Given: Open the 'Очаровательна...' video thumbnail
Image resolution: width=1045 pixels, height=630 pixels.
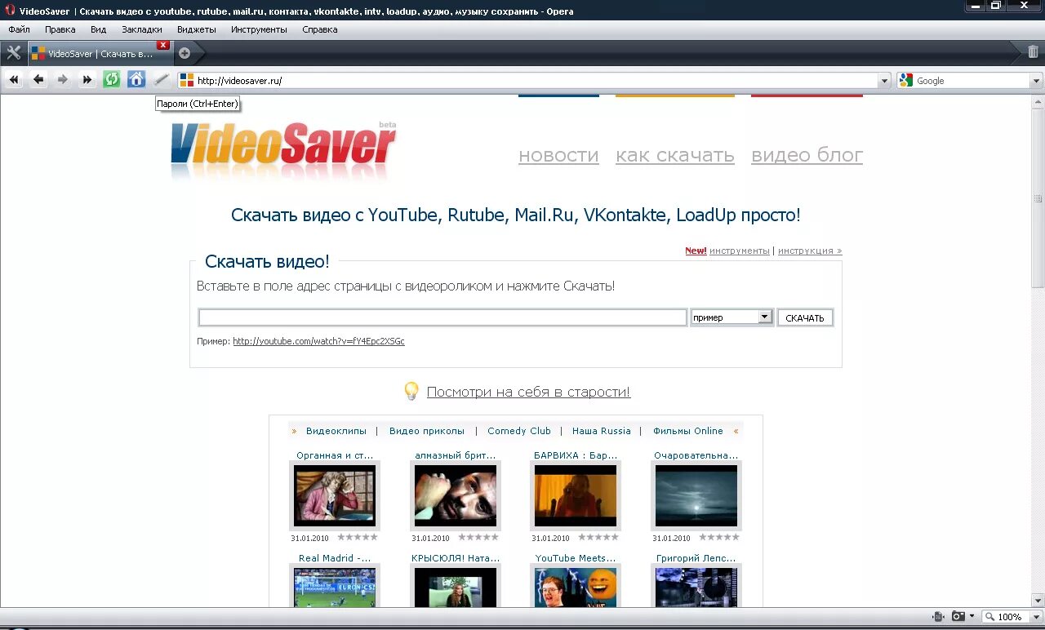Looking at the screenshot, I should 696,495.
